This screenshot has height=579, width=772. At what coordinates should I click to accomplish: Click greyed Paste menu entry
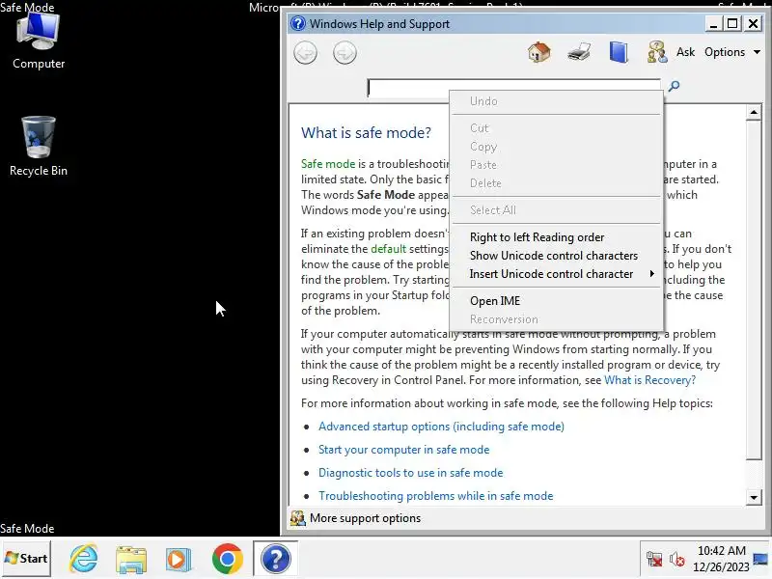click(x=557, y=165)
